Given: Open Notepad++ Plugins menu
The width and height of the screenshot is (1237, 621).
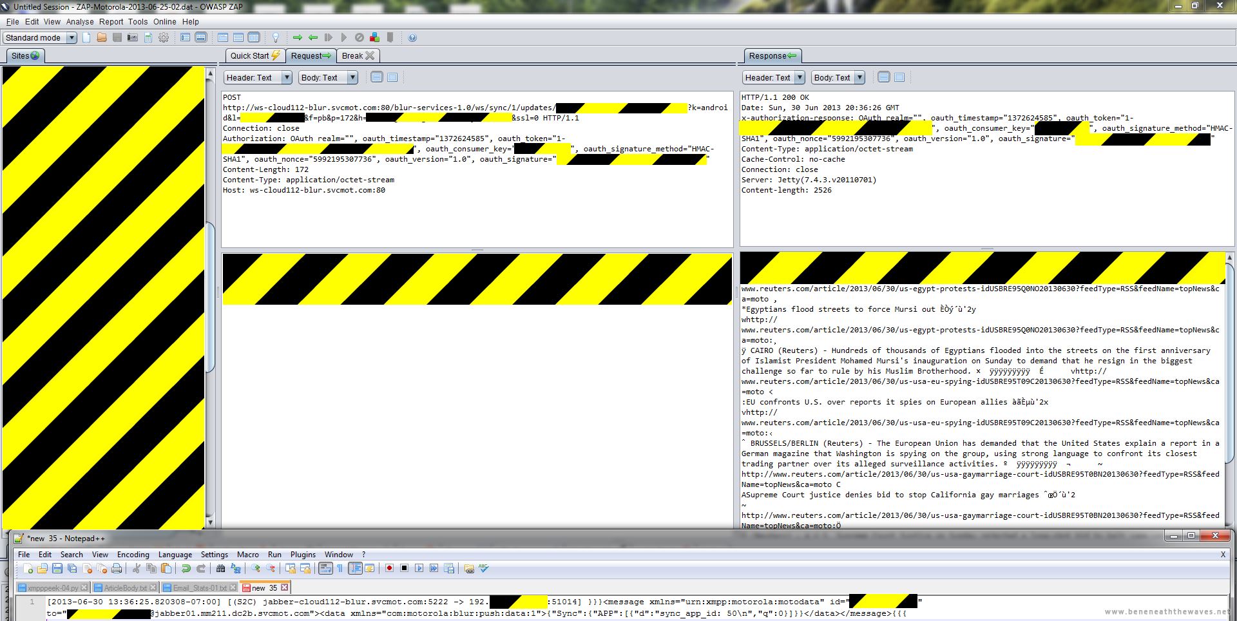Looking at the screenshot, I should (303, 554).
